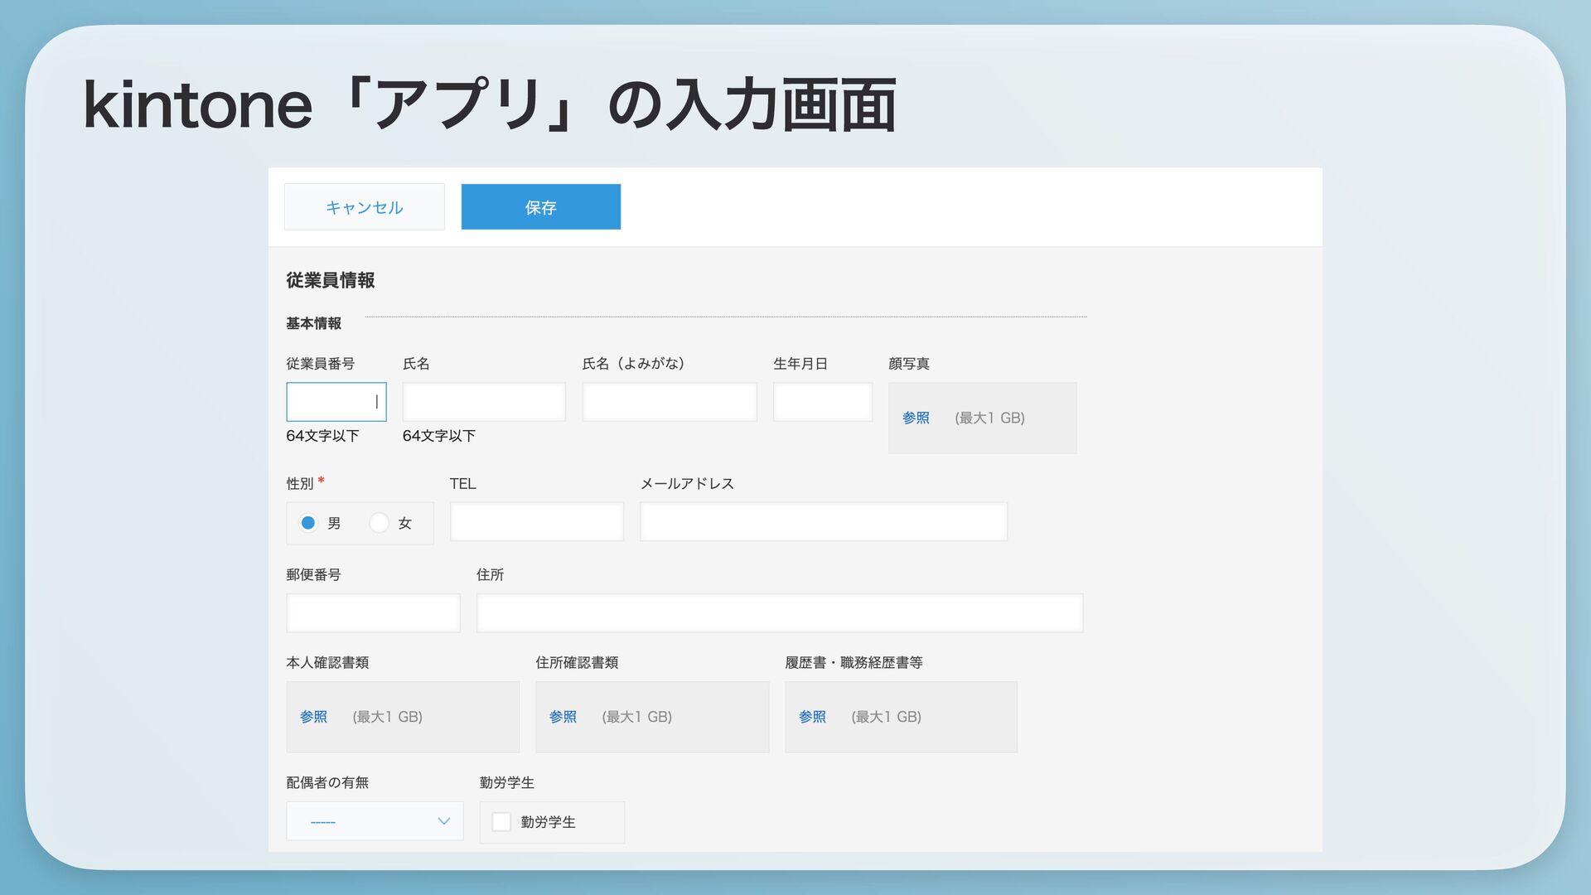The image size is (1591, 895).
Task: Focus the 従業員番号 input field
Action: tap(336, 402)
